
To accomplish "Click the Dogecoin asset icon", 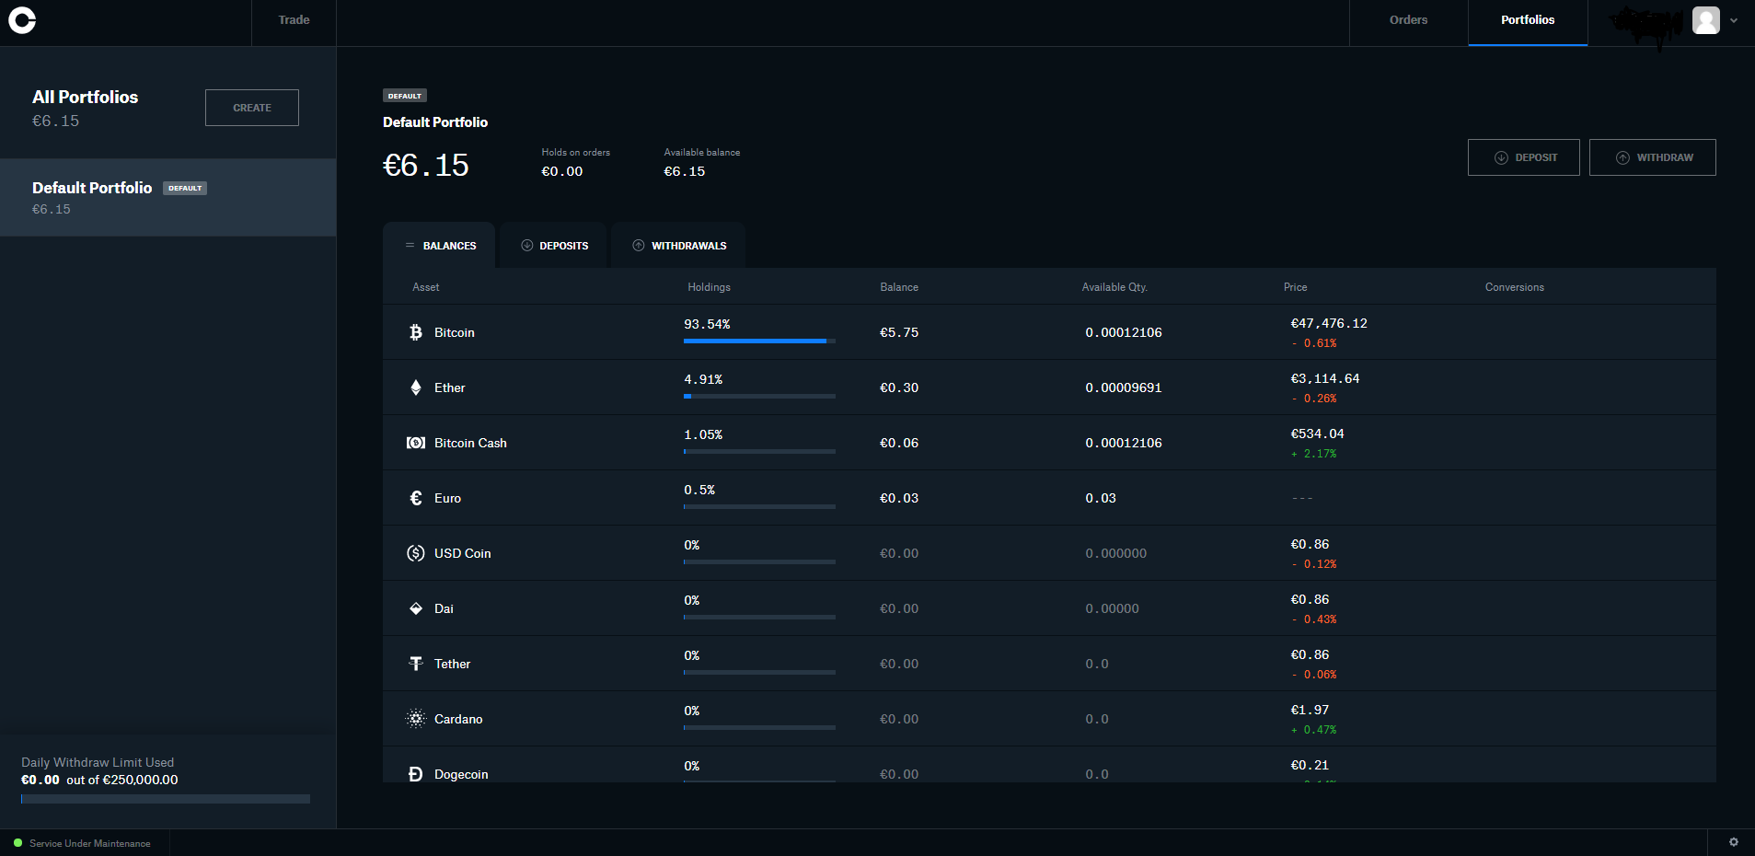I will coord(416,774).
